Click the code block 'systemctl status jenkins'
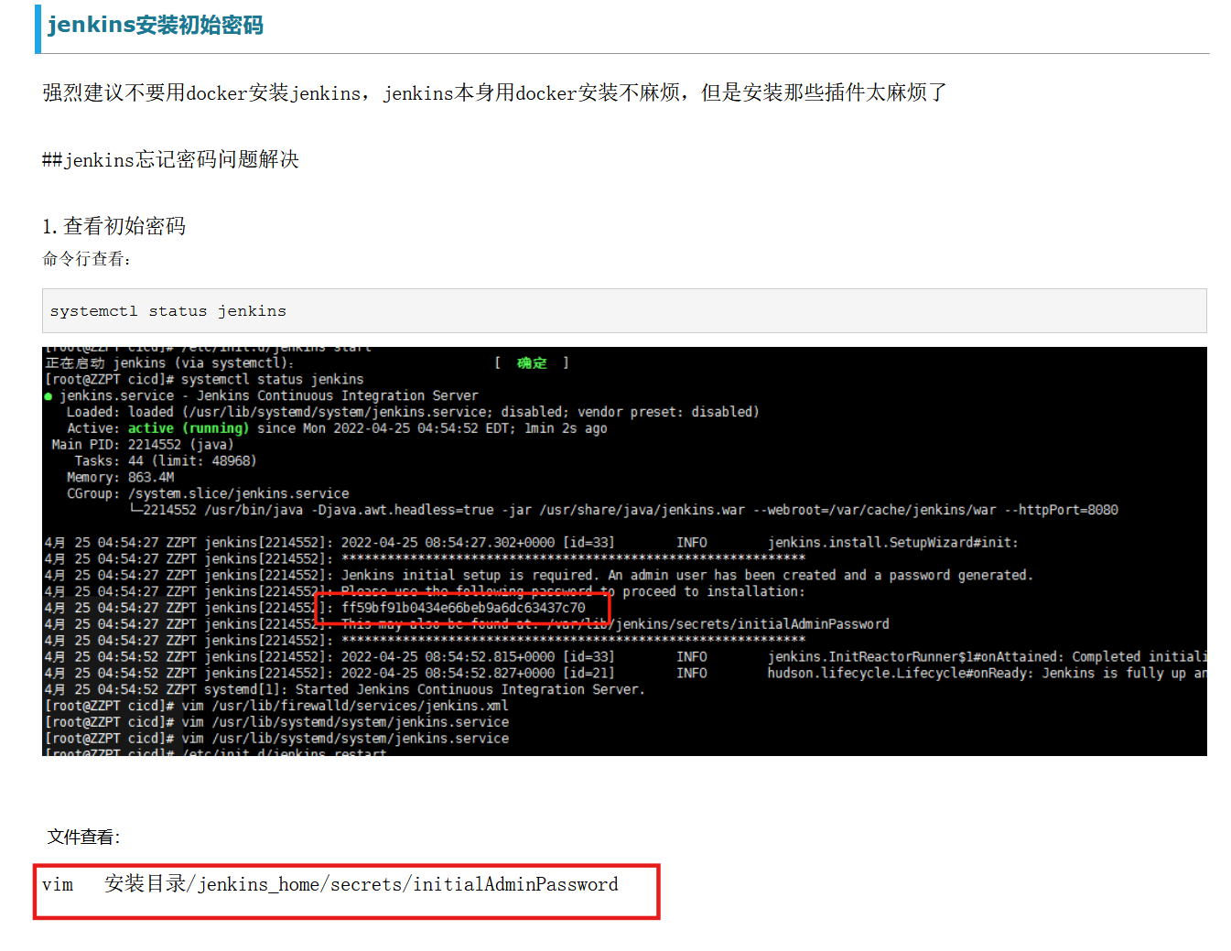Viewport: 1231px width, 951px height. point(624,311)
